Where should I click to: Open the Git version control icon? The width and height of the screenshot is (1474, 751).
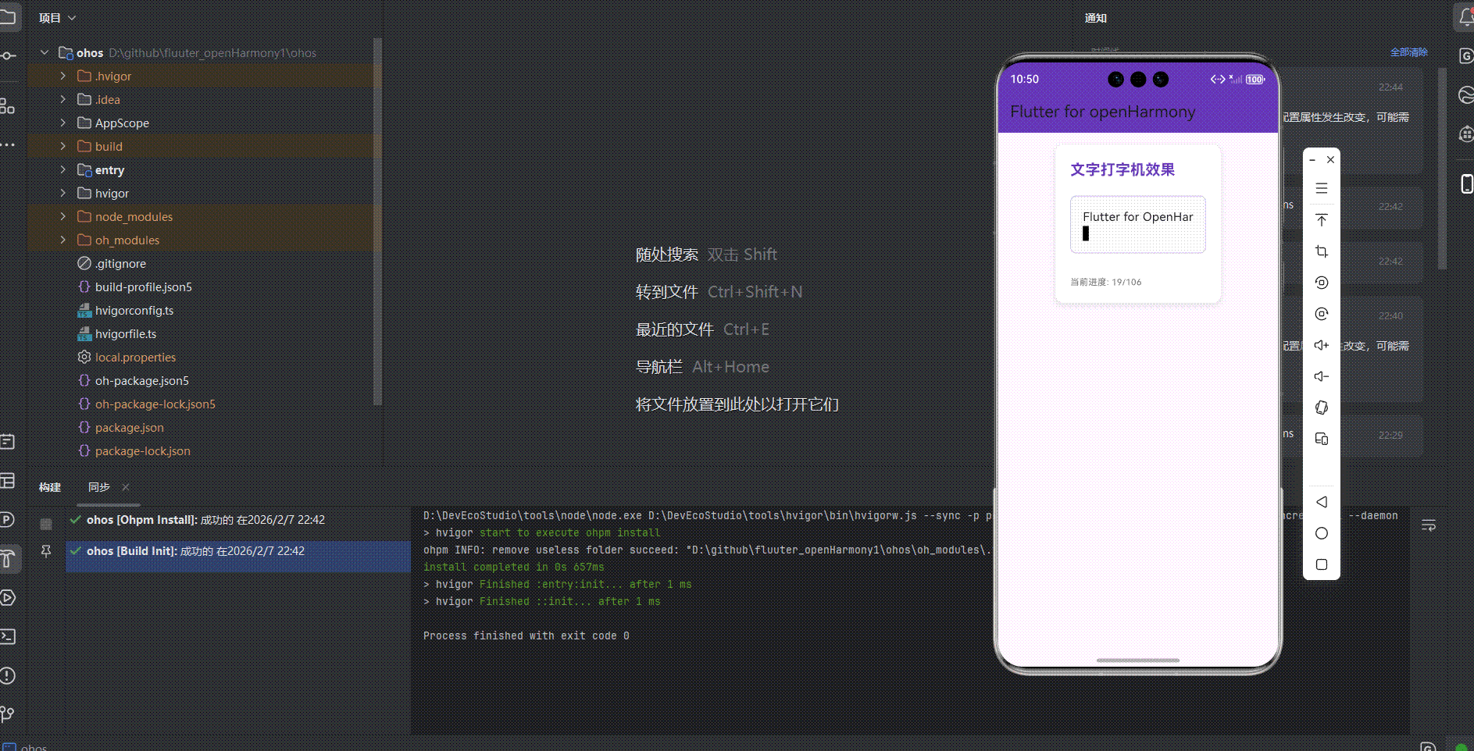tap(8, 714)
